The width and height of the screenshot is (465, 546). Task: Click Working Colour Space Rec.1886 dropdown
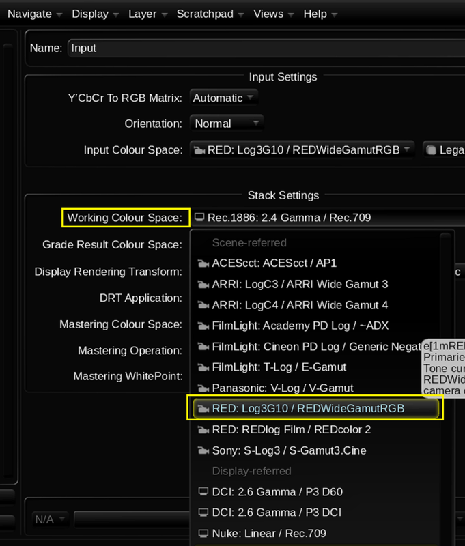pos(328,218)
